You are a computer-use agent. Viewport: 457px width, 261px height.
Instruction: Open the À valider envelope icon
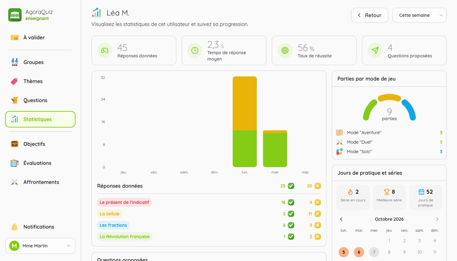pos(15,37)
